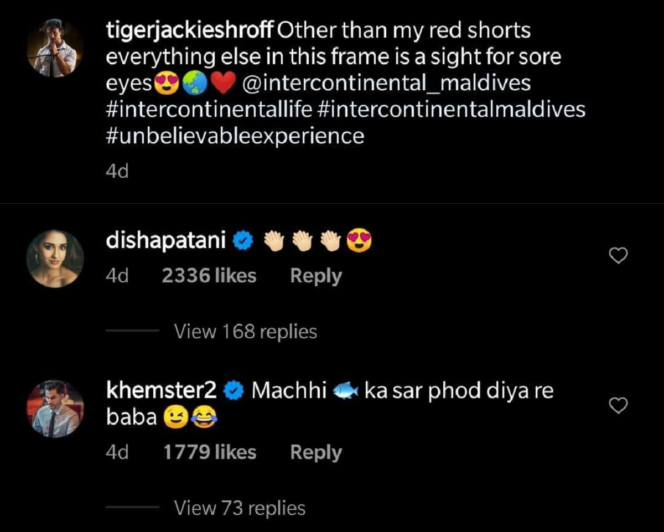Like dishapatani's comment with the heart

[x=618, y=255]
